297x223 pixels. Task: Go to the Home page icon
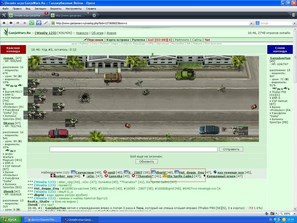39,23
